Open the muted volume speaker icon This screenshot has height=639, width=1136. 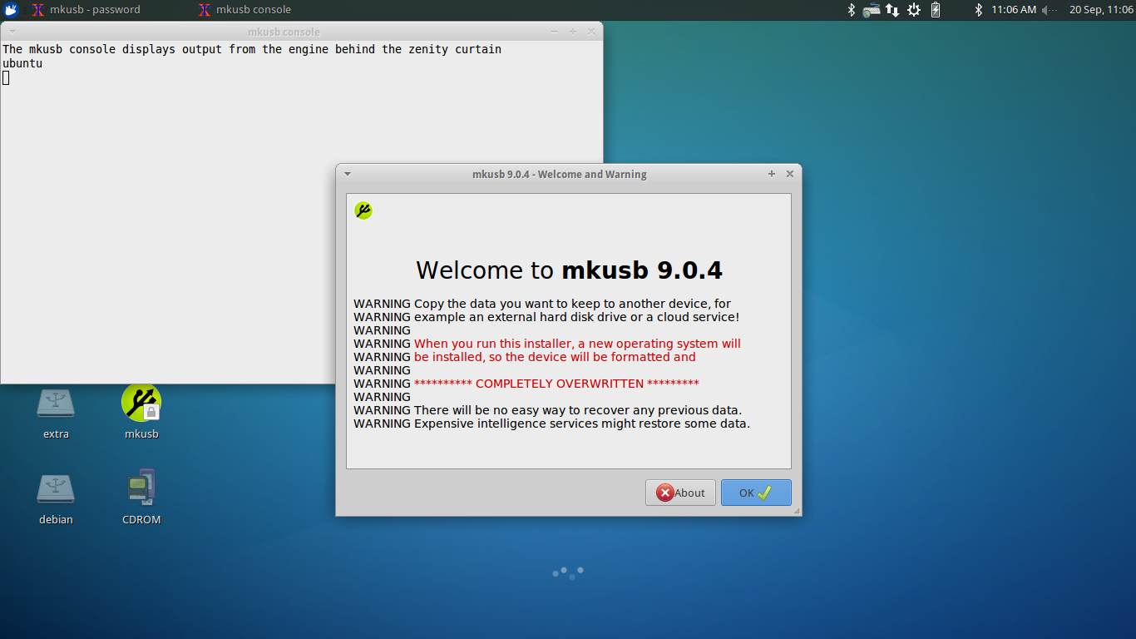click(x=1050, y=10)
